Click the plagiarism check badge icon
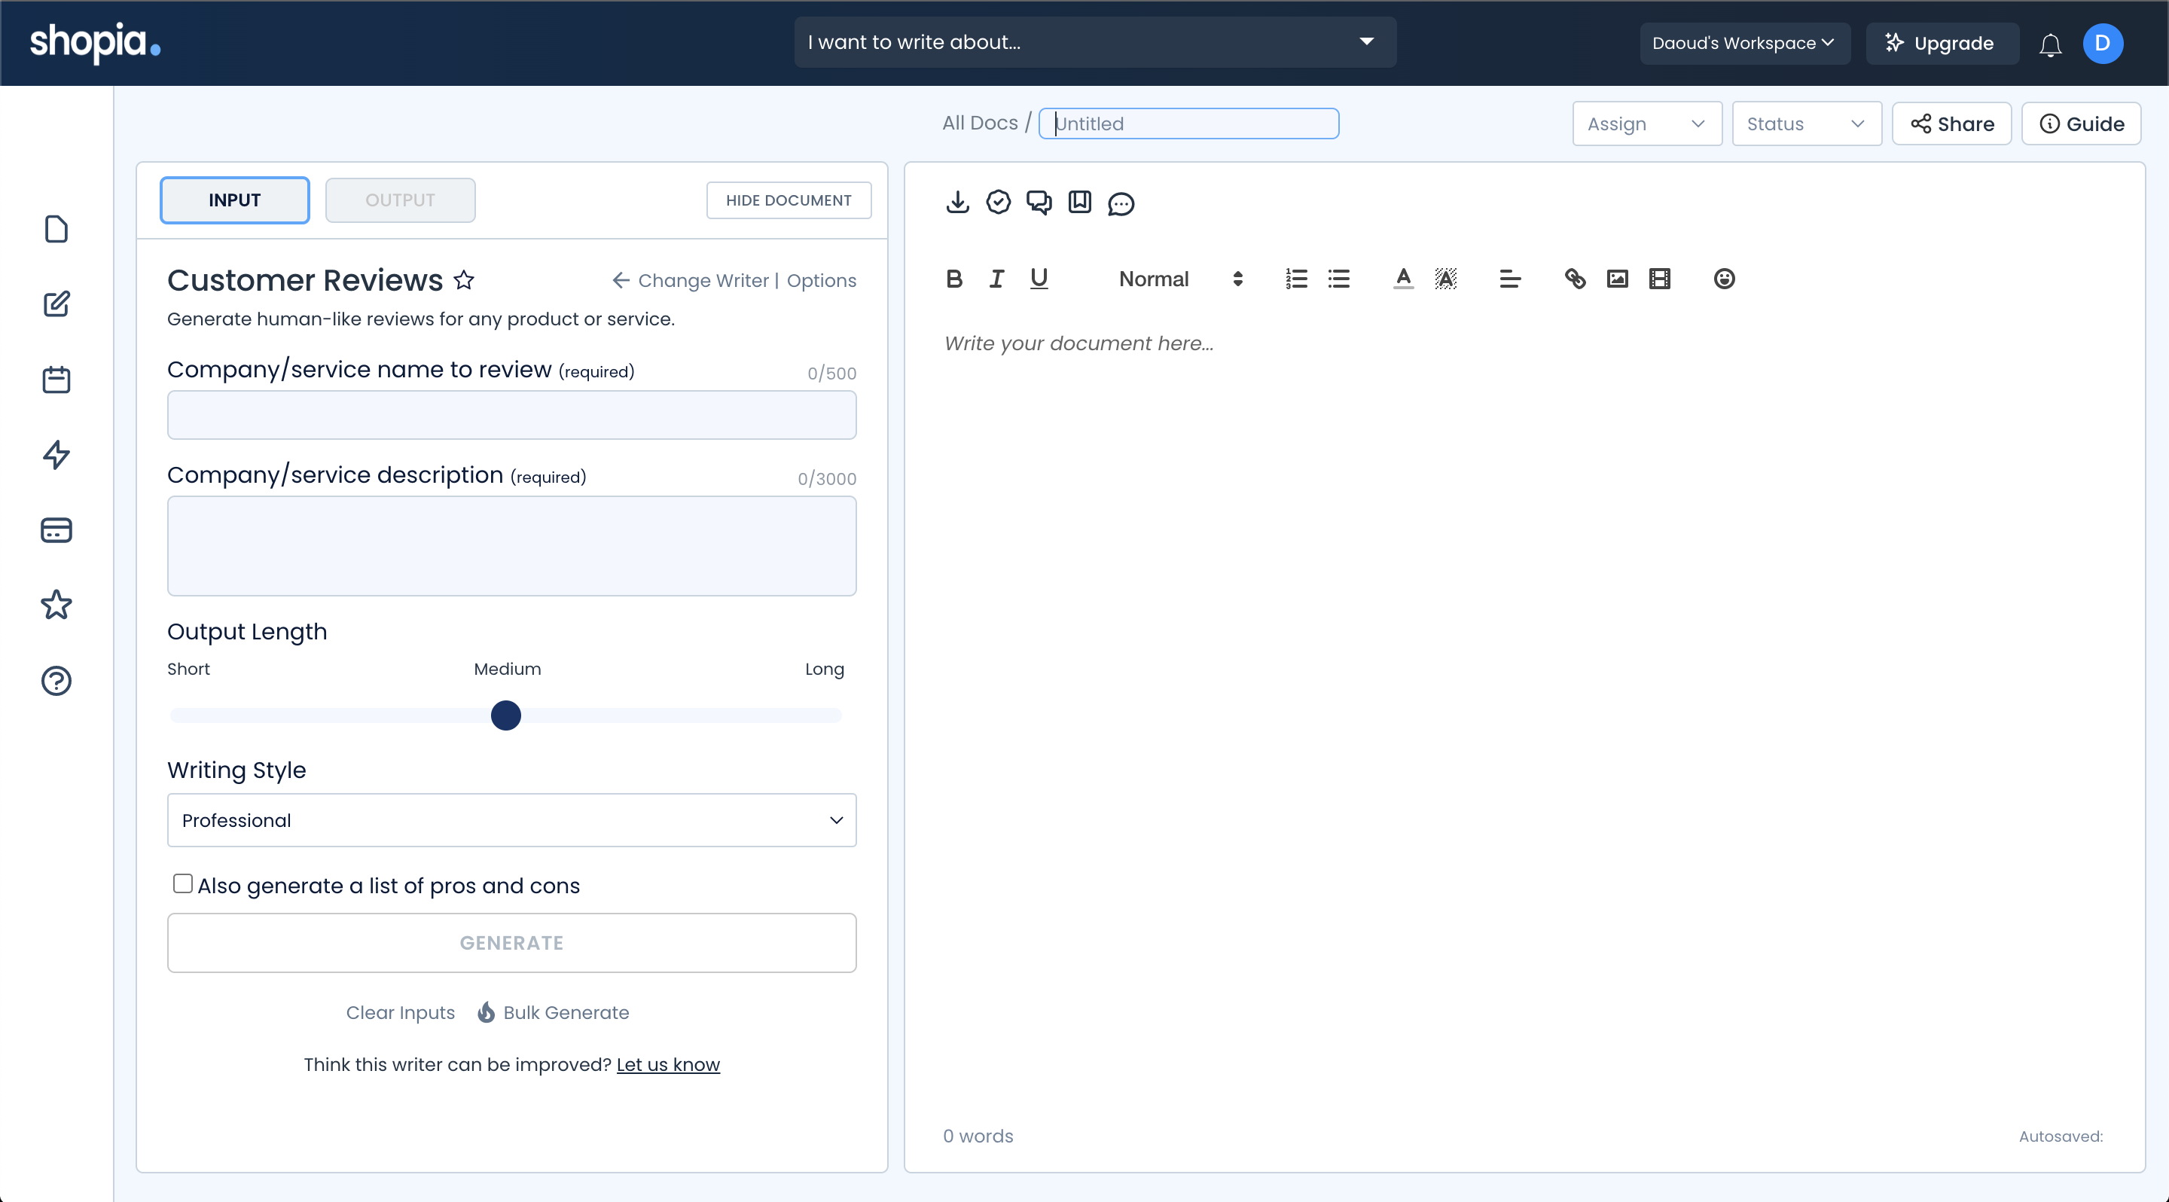Screen dimensions: 2169x1202 998,202
